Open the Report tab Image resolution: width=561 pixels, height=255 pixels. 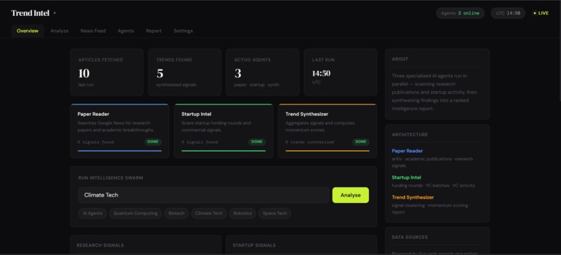point(154,31)
